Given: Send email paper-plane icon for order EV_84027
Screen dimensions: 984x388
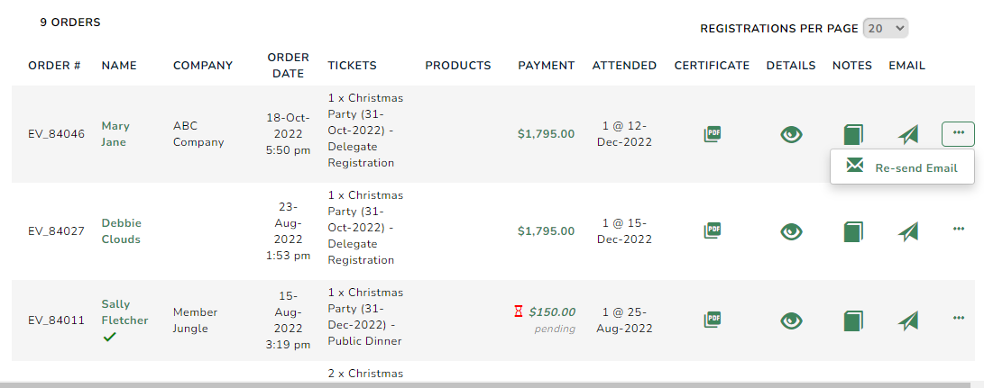Looking at the screenshot, I should 908,231.
